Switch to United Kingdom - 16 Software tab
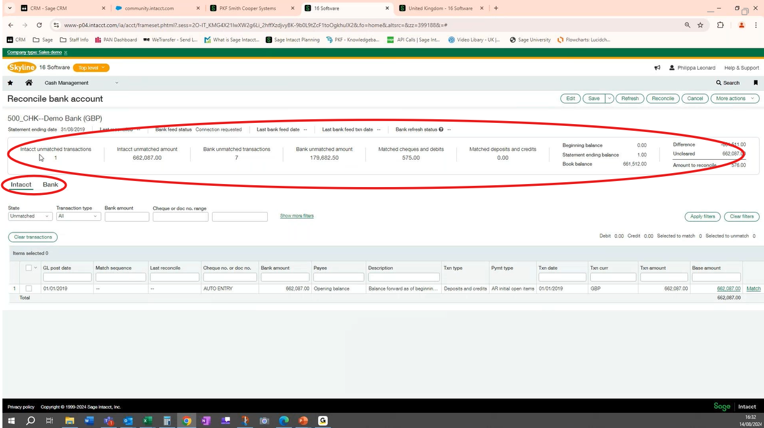This screenshot has height=428, width=764. (x=440, y=8)
